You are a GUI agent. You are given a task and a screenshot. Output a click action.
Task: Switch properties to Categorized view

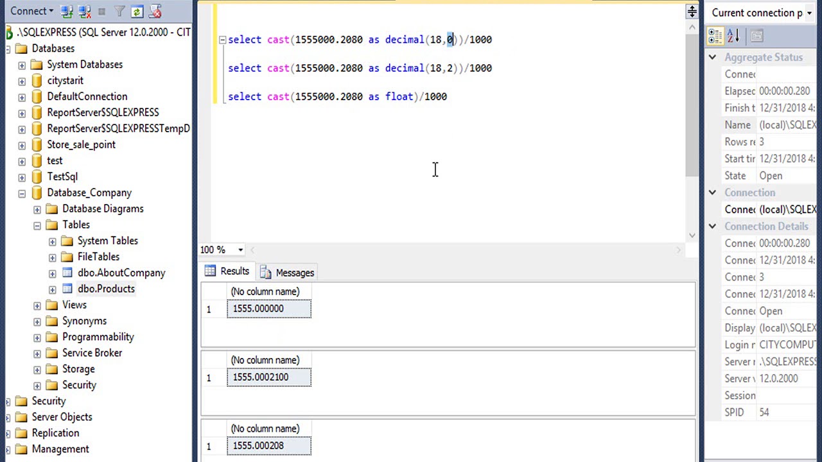point(715,36)
